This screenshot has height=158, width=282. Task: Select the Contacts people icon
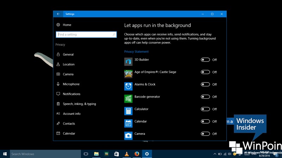click(58, 123)
